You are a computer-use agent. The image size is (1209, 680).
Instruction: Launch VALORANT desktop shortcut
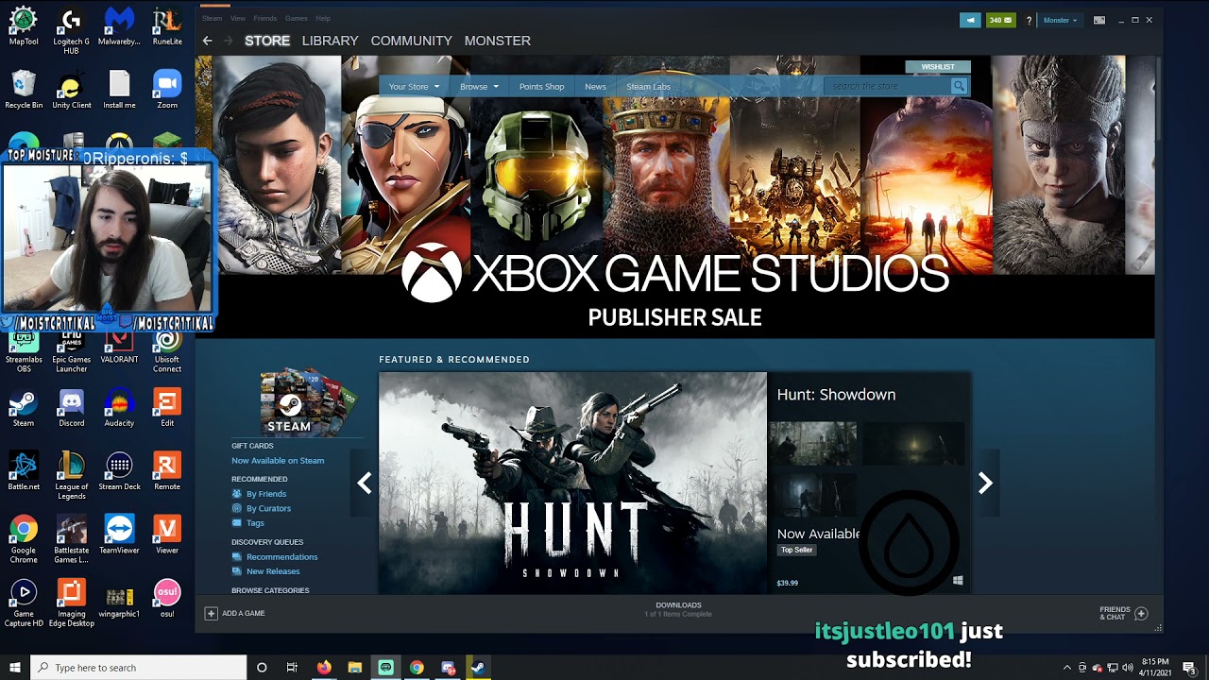119,345
